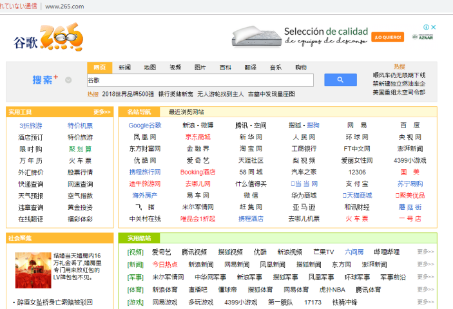Open the 今日热点 news link
453x309 pixels.
(165, 265)
